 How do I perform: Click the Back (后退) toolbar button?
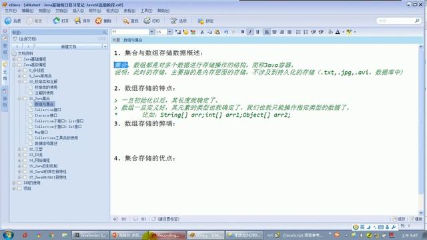click(x=13, y=21)
